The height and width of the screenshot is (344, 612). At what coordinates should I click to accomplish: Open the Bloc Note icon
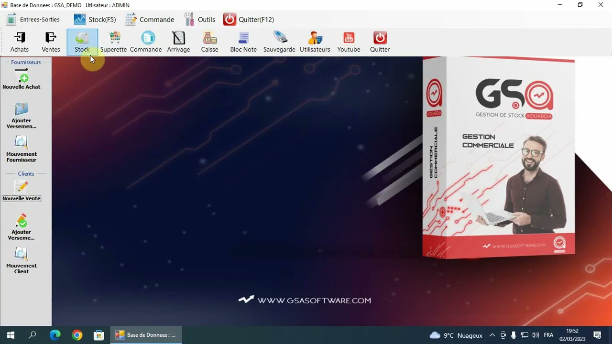243,42
